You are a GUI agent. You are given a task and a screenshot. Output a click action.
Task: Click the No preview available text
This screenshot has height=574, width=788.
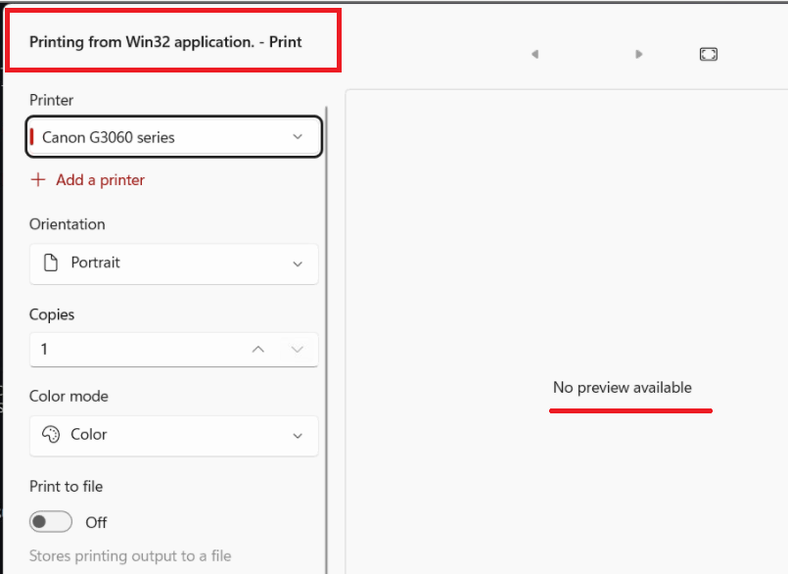click(623, 387)
